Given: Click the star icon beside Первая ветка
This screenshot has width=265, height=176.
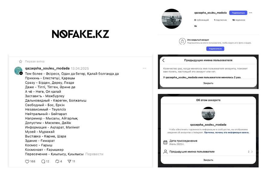Looking at the screenshot, I should pos(20,61).
